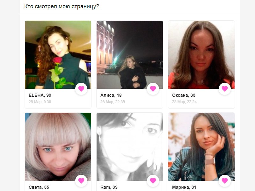Open the profile link Ram, 39
Screen dimensions: 255x191
tap(109, 187)
